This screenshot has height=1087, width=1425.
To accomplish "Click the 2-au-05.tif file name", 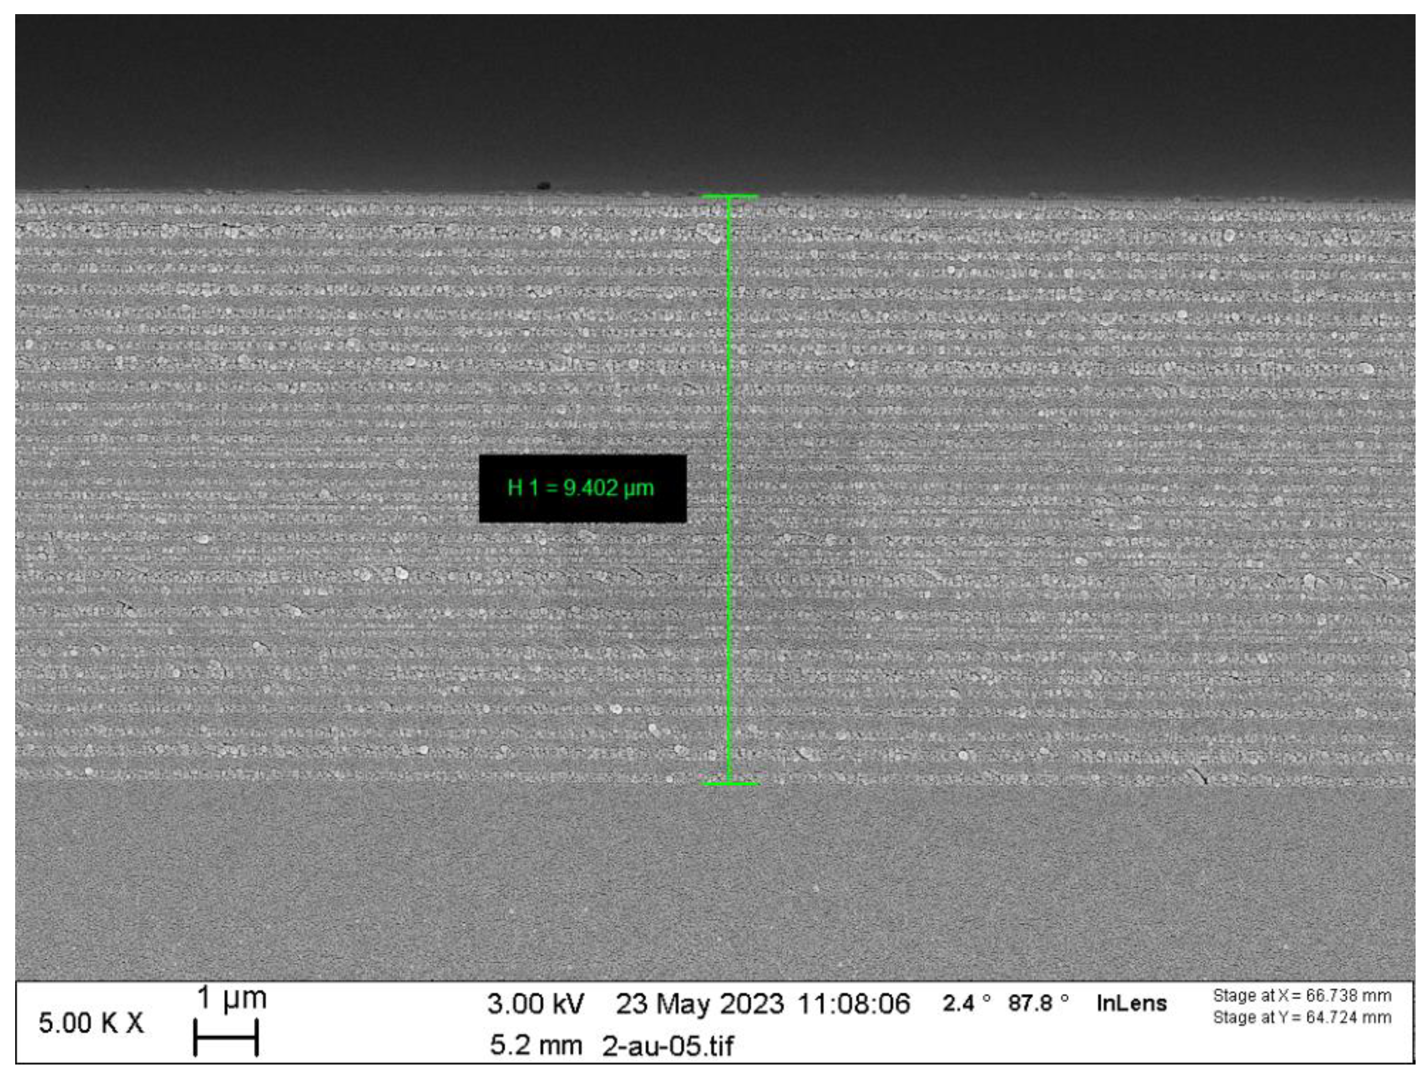I will click(x=668, y=1045).
